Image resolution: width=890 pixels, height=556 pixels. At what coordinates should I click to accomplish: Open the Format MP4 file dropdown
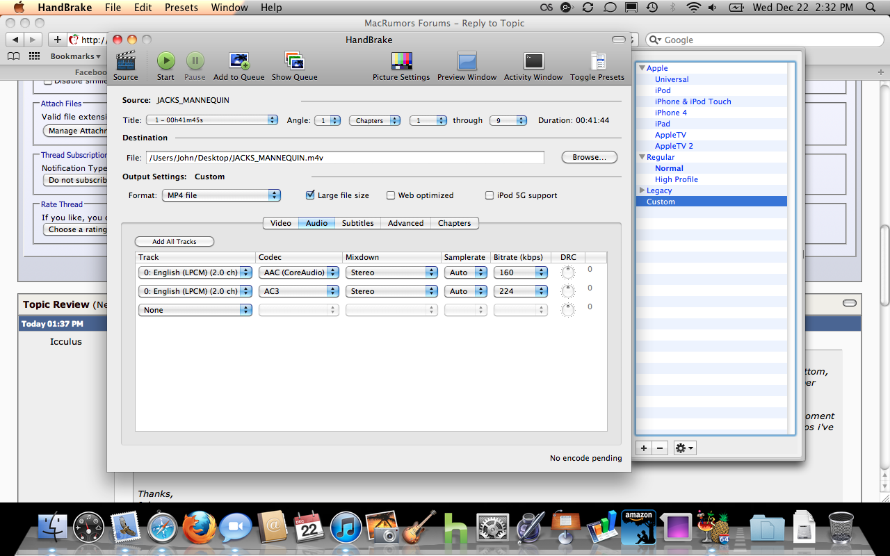[221, 195]
